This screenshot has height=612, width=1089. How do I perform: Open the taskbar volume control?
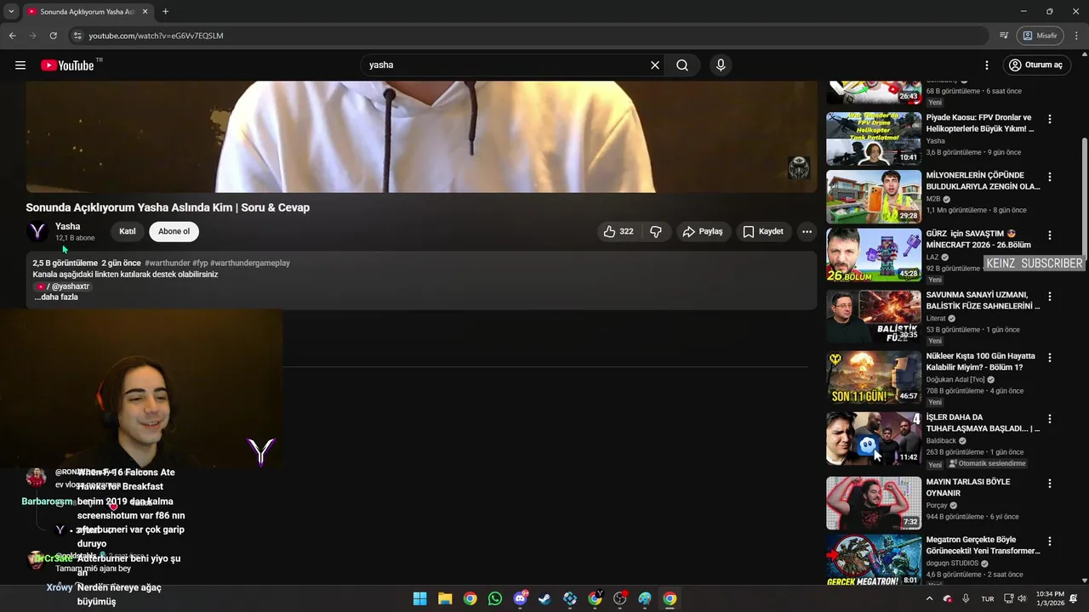pos(1022,598)
